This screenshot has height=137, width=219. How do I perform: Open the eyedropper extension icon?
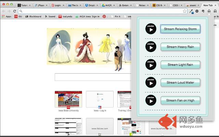191,11
